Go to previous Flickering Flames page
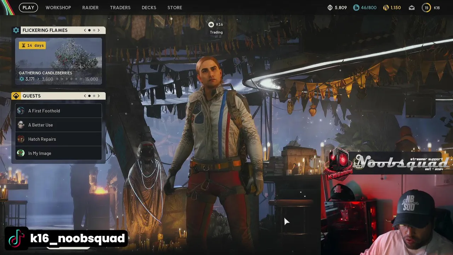453x255 pixels. 85,30
